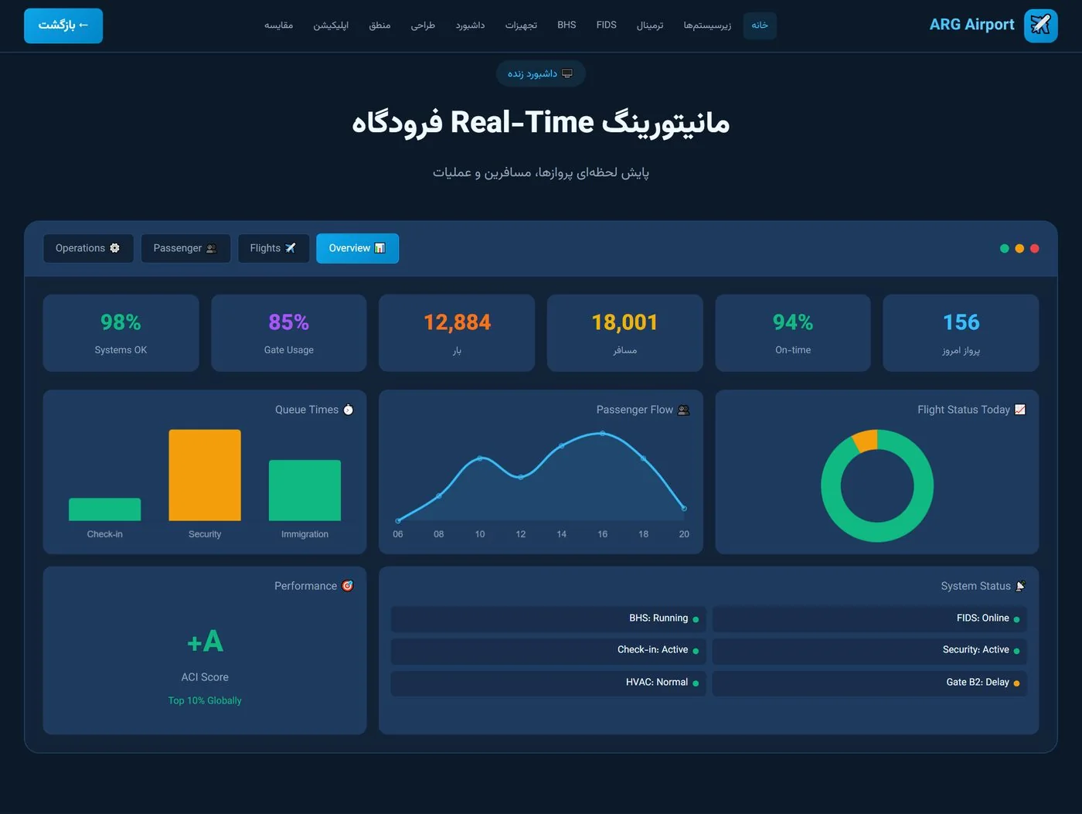Open داشبورد nav item
The width and height of the screenshot is (1082, 814).
tap(470, 26)
